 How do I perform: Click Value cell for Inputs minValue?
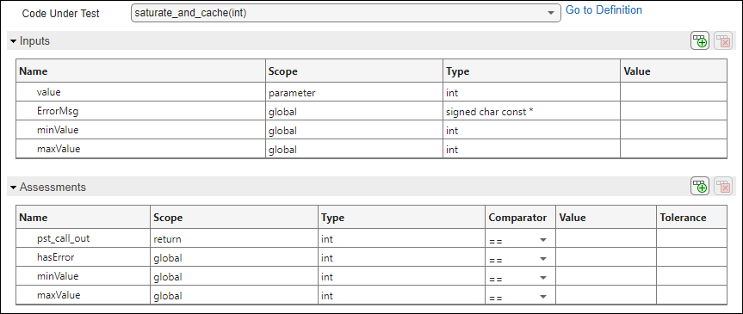pos(673,130)
